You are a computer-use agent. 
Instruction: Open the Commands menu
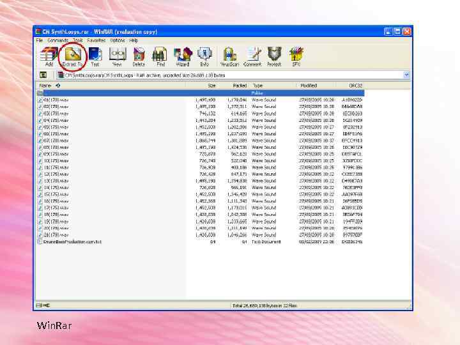pos(57,40)
